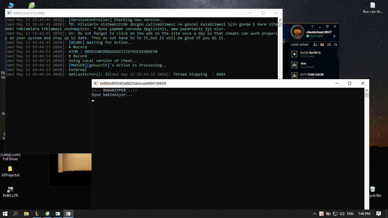This screenshot has width=388, height=218.
Task: Click 47/T1 TEAM CUKUIN banner icon
Action: 295,76
